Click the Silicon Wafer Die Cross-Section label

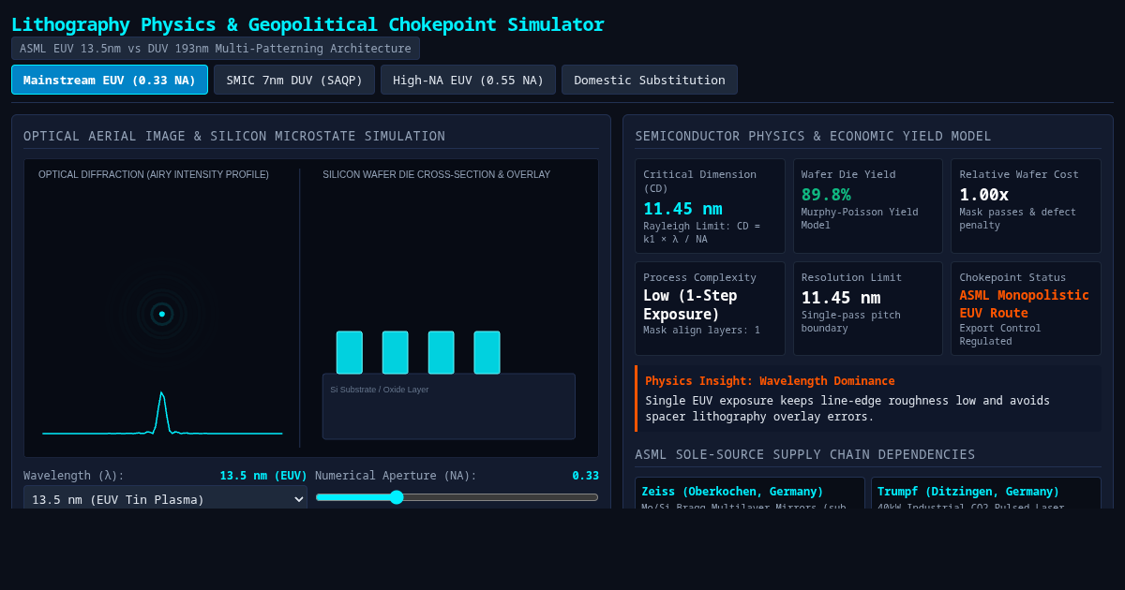pyautogui.click(x=437, y=174)
